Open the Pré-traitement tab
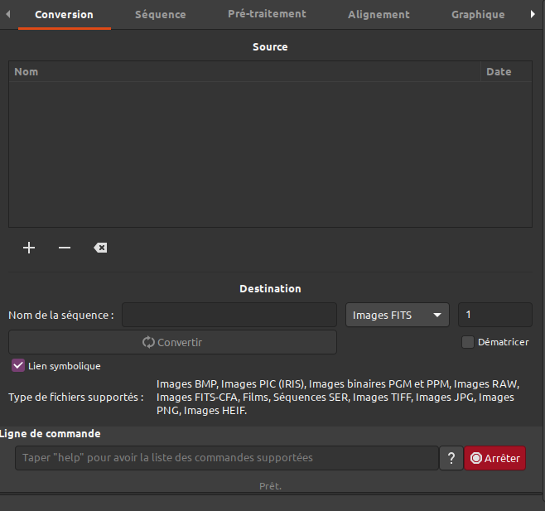 (x=267, y=14)
